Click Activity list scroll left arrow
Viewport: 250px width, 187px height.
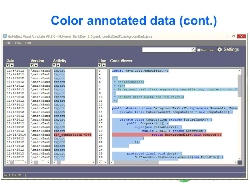[55, 162]
